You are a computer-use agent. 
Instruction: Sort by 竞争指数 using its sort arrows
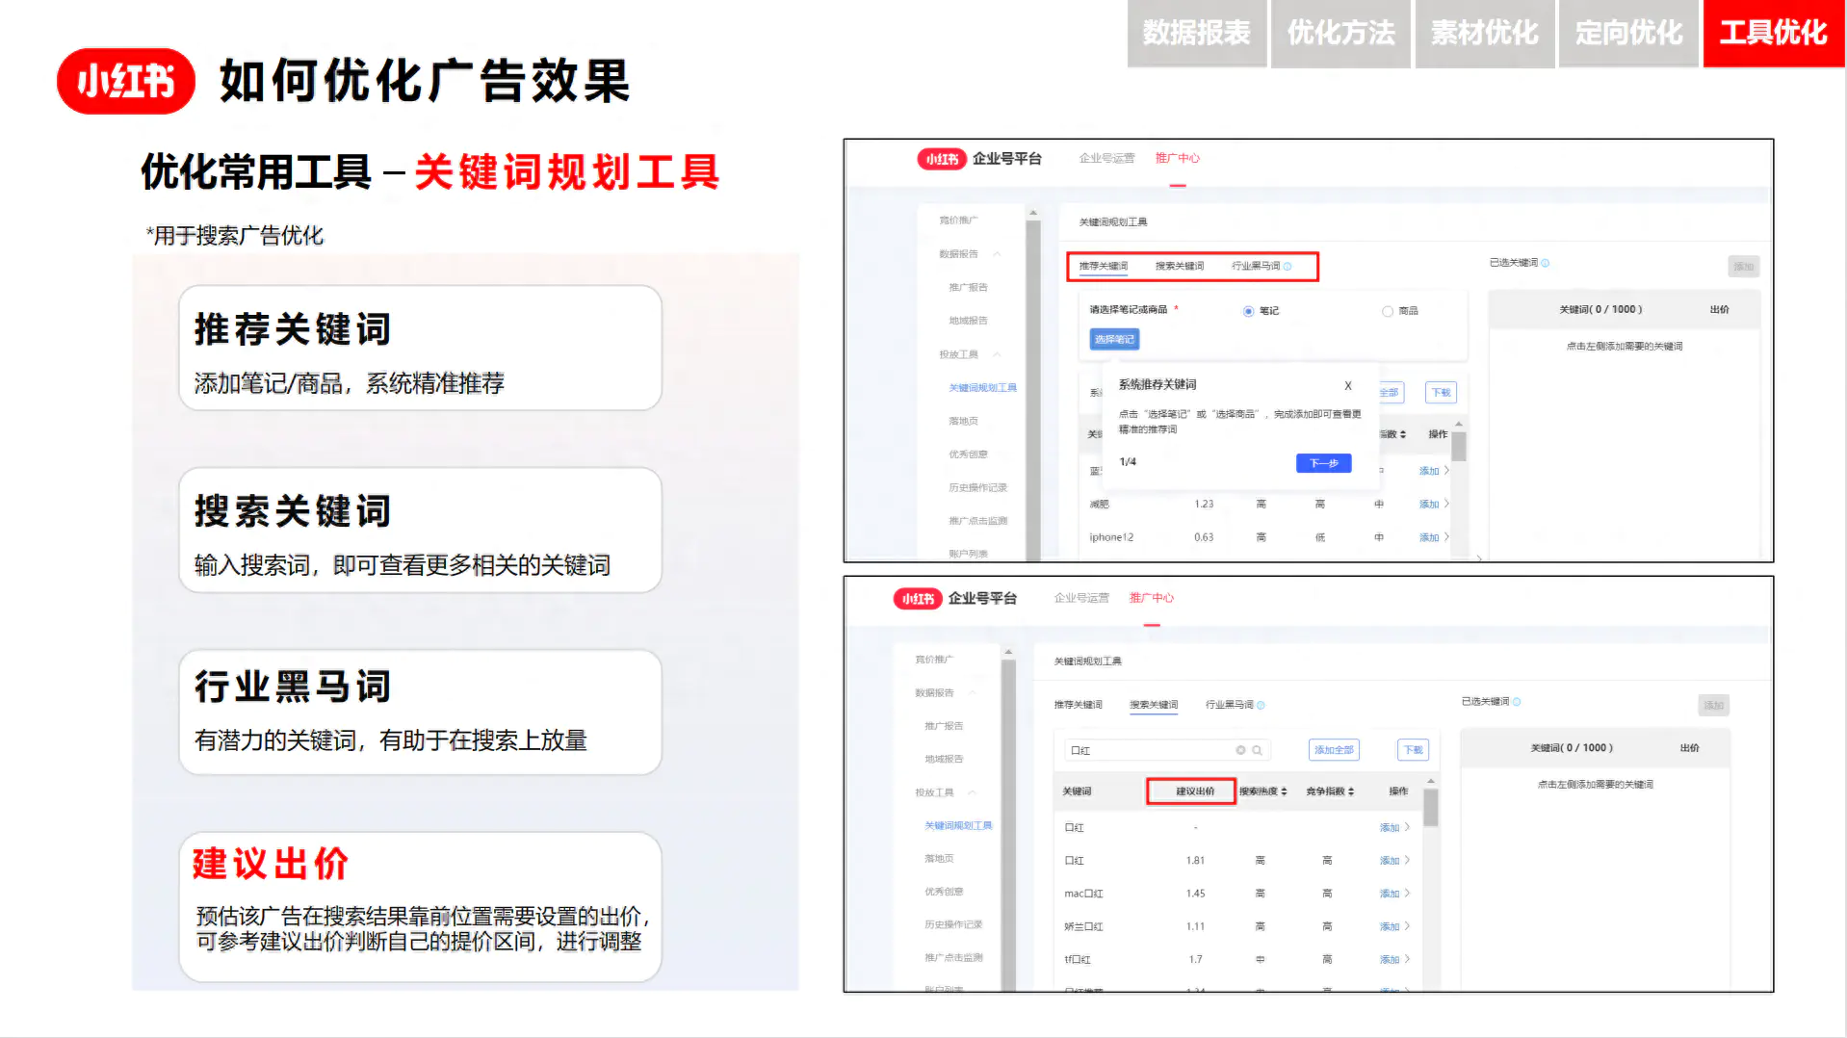tap(1351, 791)
